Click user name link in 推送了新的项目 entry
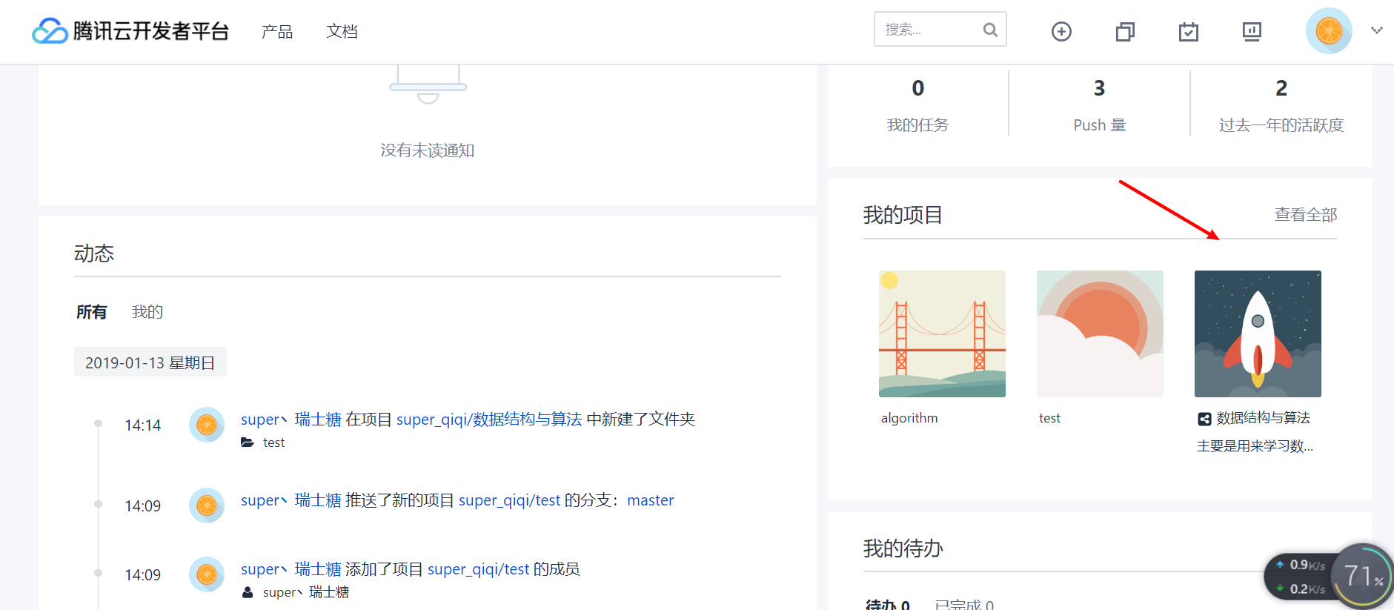The height and width of the screenshot is (610, 1394). tap(291, 500)
